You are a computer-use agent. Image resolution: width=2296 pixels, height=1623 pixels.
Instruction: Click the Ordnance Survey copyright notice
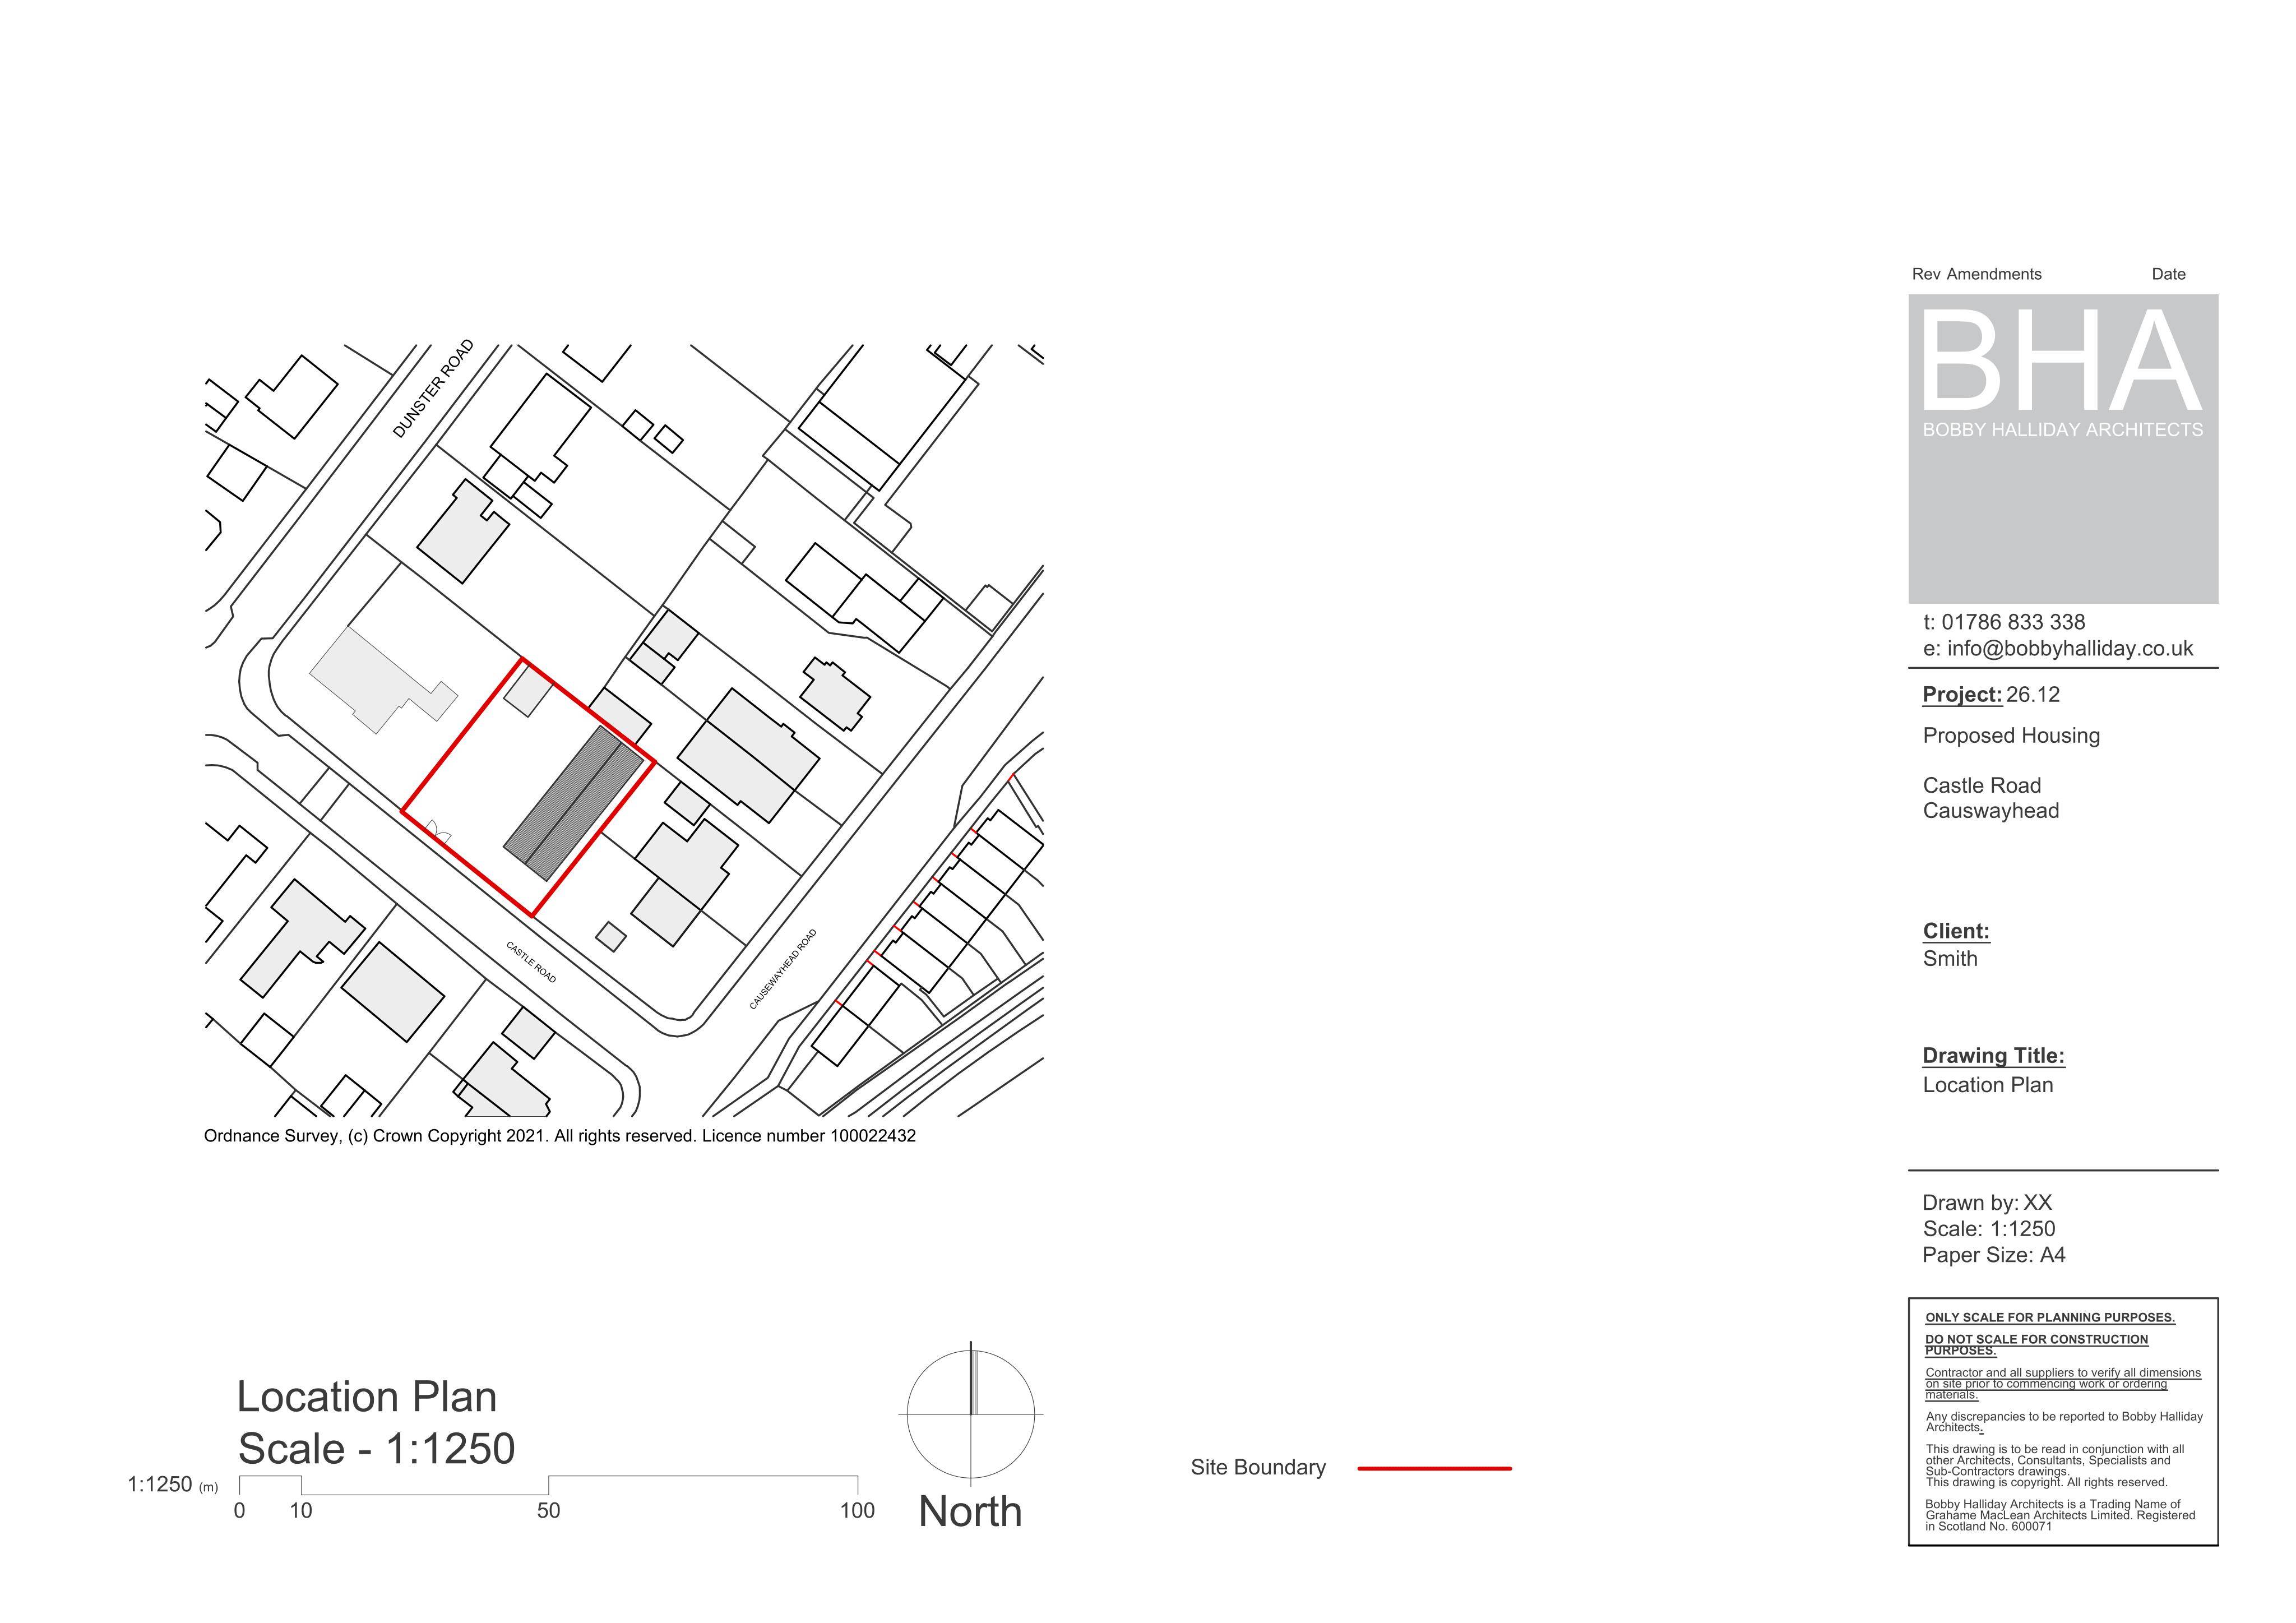[x=560, y=1136]
